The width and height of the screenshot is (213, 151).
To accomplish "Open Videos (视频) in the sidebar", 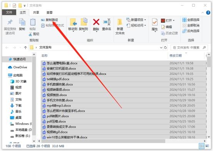I will click(x=16, y=88).
